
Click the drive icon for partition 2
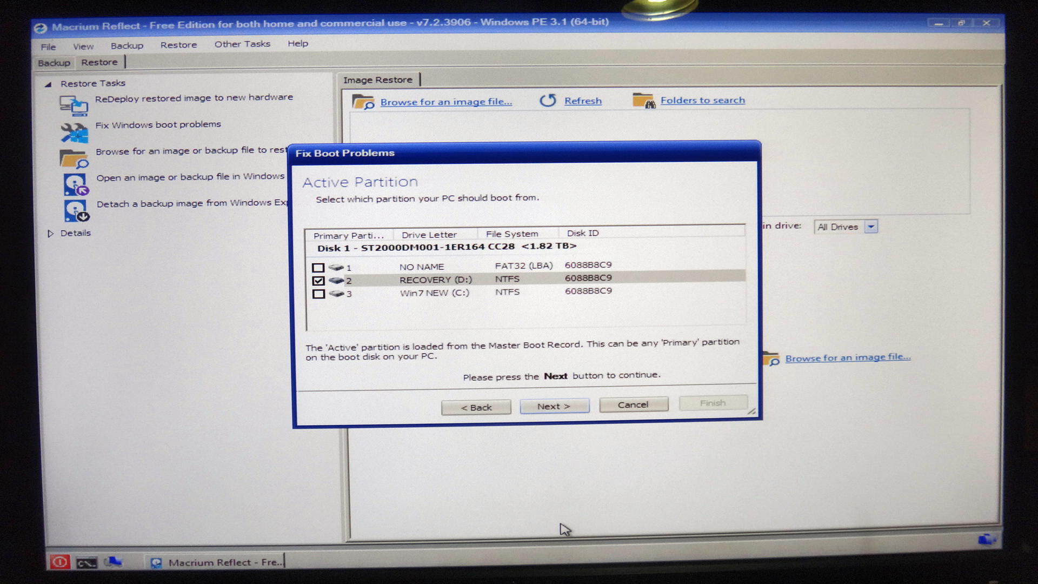click(336, 280)
